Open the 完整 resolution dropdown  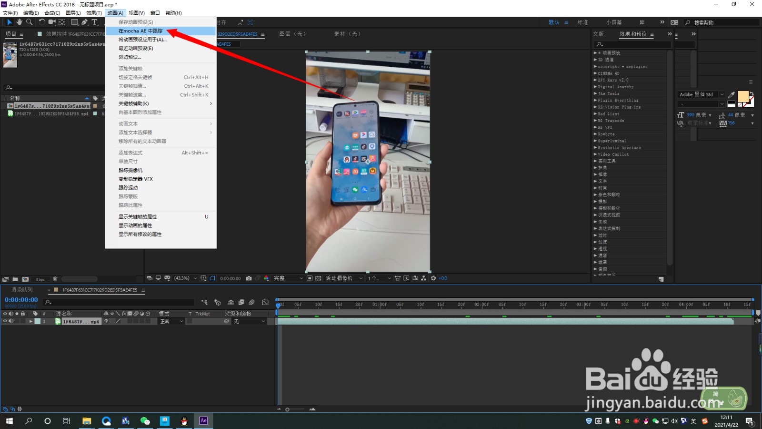[x=288, y=278]
